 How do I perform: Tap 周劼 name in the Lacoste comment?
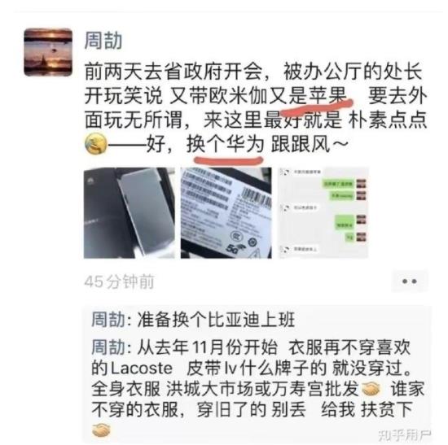coord(108,347)
